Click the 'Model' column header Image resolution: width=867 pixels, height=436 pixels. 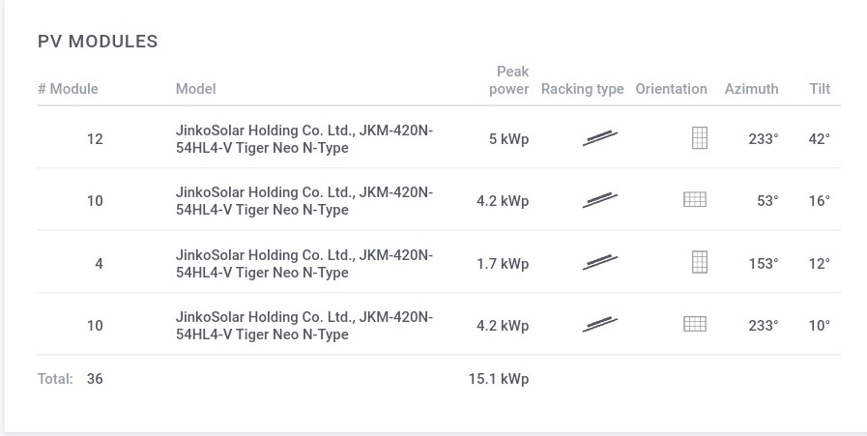pos(196,89)
